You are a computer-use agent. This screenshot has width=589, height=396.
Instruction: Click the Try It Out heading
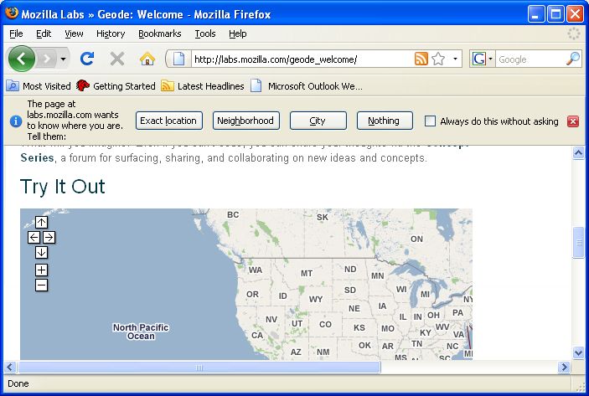pyautogui.click(x=63, y=187)
